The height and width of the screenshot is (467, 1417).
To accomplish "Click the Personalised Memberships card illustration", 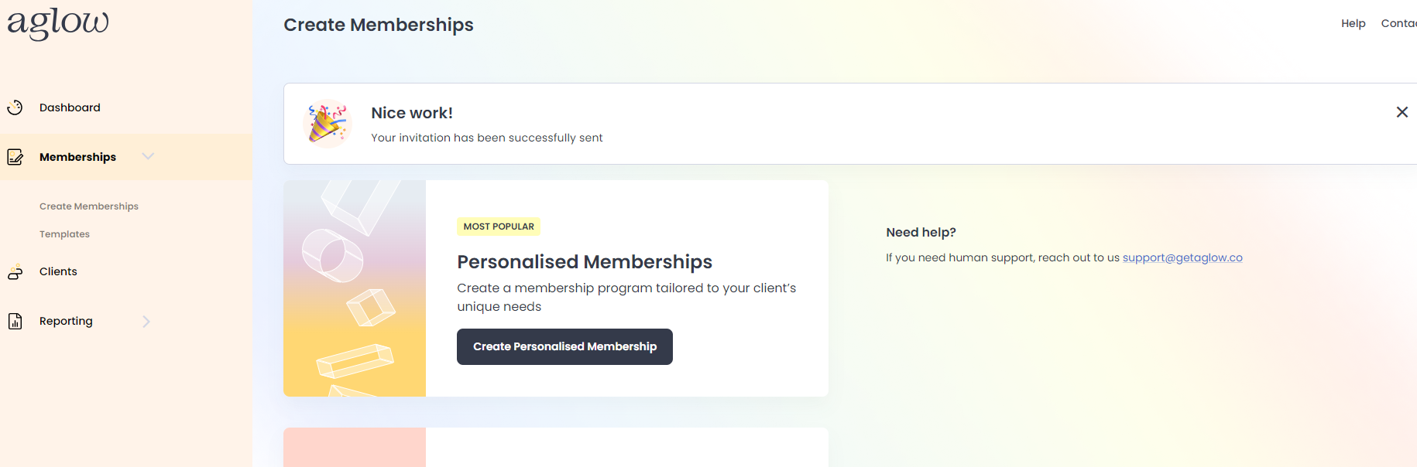I will [355, 288].
